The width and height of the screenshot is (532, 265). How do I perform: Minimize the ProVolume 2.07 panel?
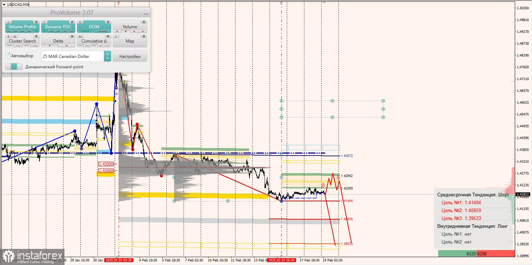146,14
